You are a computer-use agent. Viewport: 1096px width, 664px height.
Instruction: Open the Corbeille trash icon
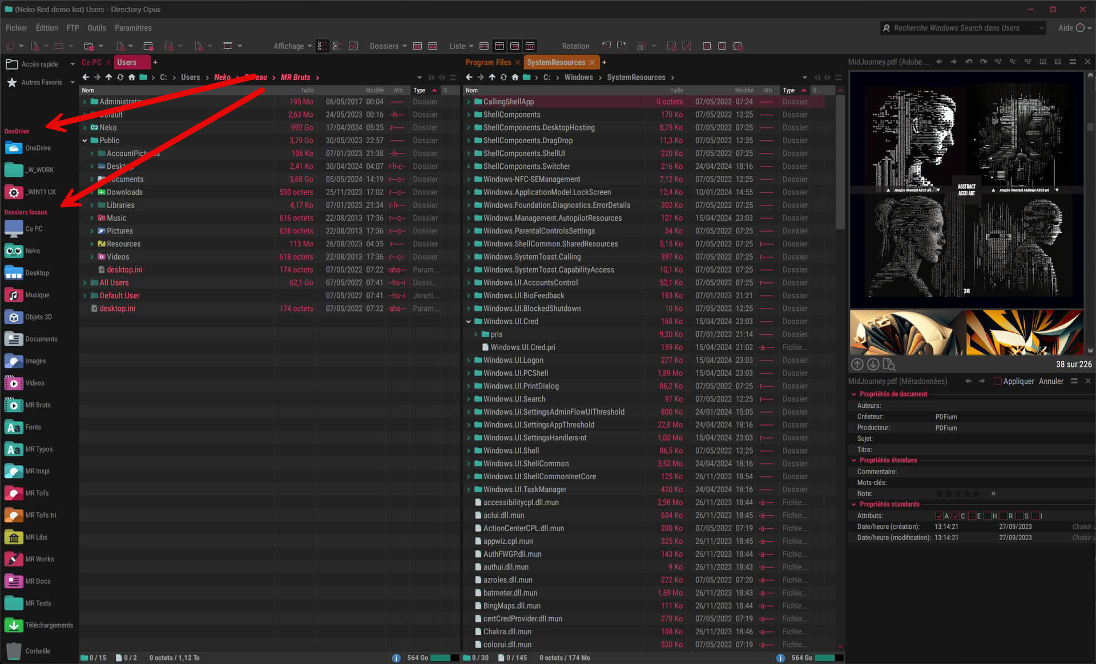[14, 651]
